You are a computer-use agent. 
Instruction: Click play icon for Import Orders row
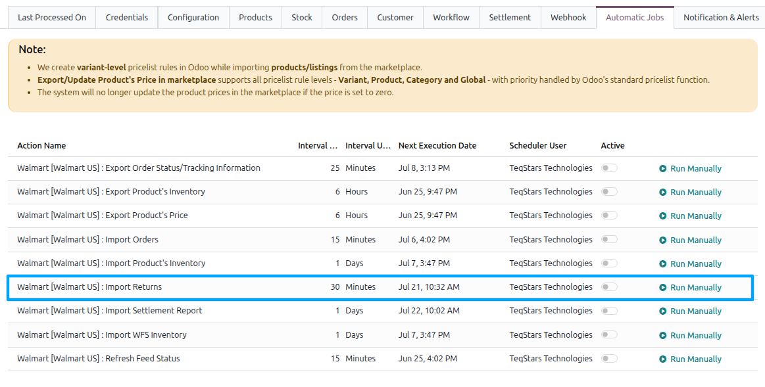pos(662,240)
